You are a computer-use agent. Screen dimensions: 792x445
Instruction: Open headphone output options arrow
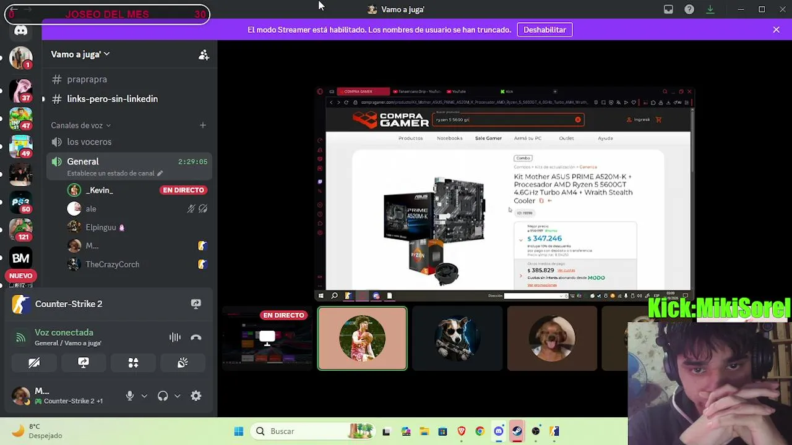(177, 396)
